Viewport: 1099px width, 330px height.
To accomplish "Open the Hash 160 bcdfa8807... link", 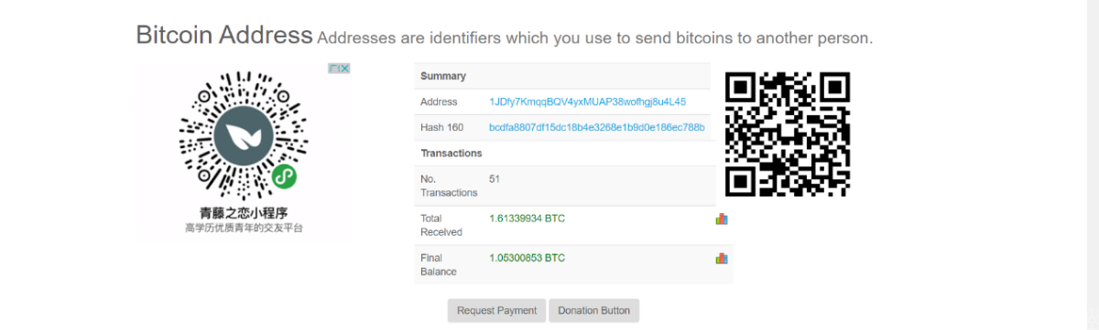I will [597, 127].
